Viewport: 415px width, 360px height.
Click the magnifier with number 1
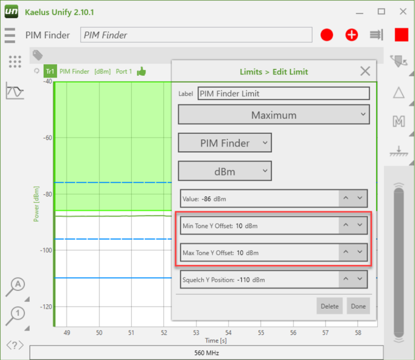15,316
